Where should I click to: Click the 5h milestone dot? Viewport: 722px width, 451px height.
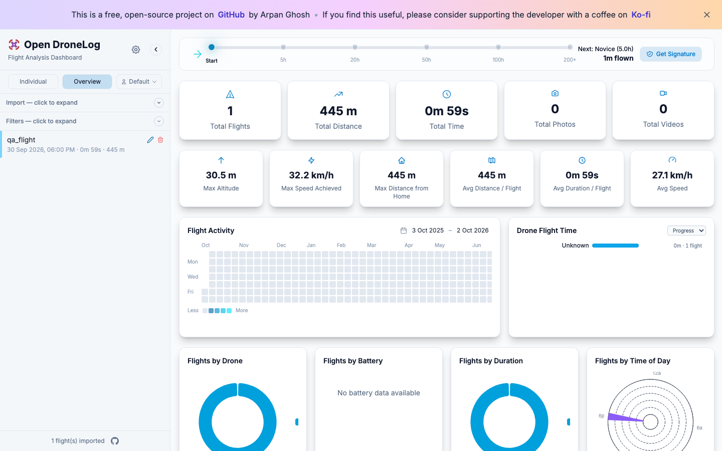[283, 47]
